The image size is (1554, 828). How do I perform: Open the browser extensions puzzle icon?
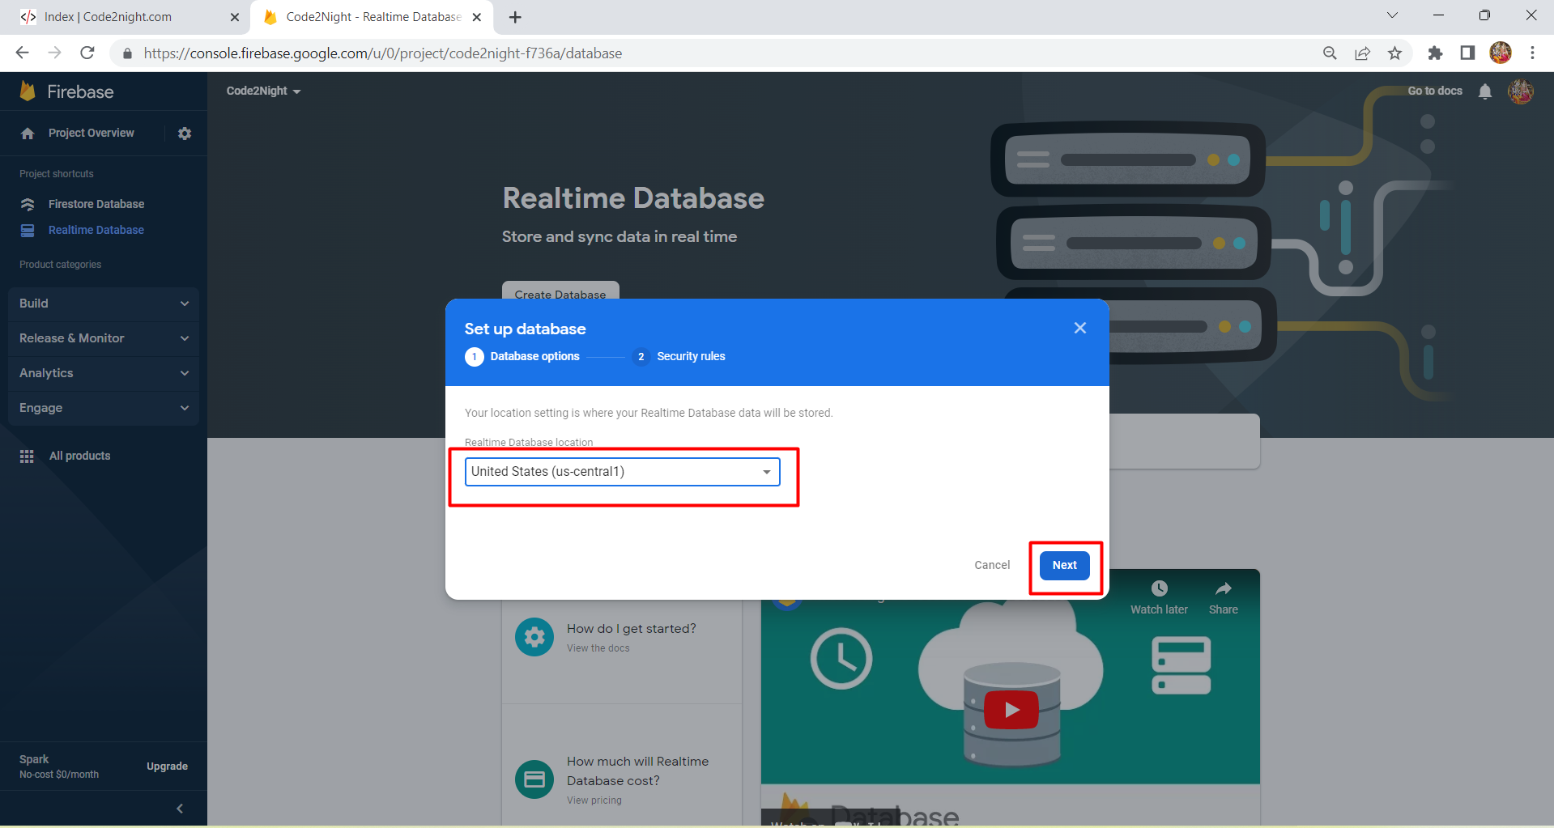point(1435,53)
